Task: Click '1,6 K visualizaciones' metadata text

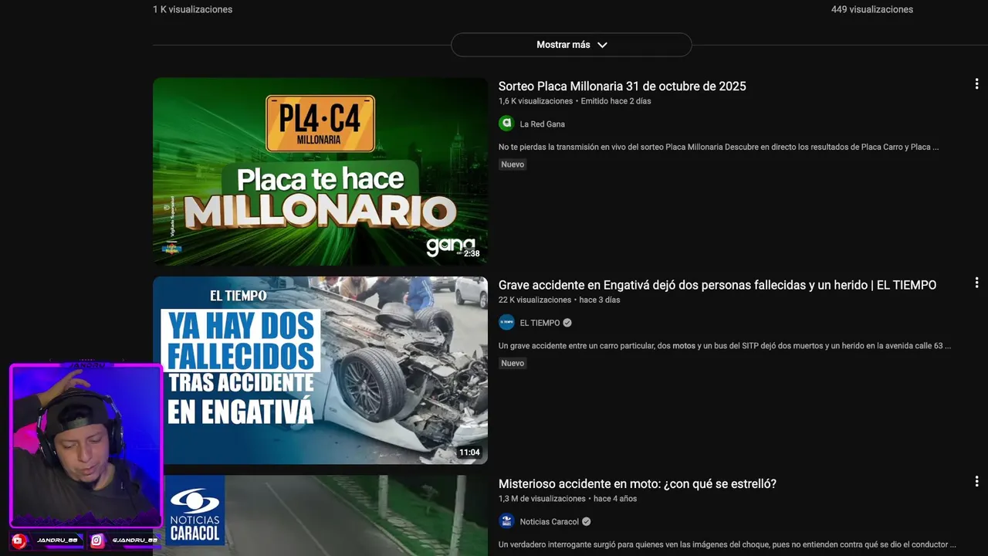Action: point(536,101)
